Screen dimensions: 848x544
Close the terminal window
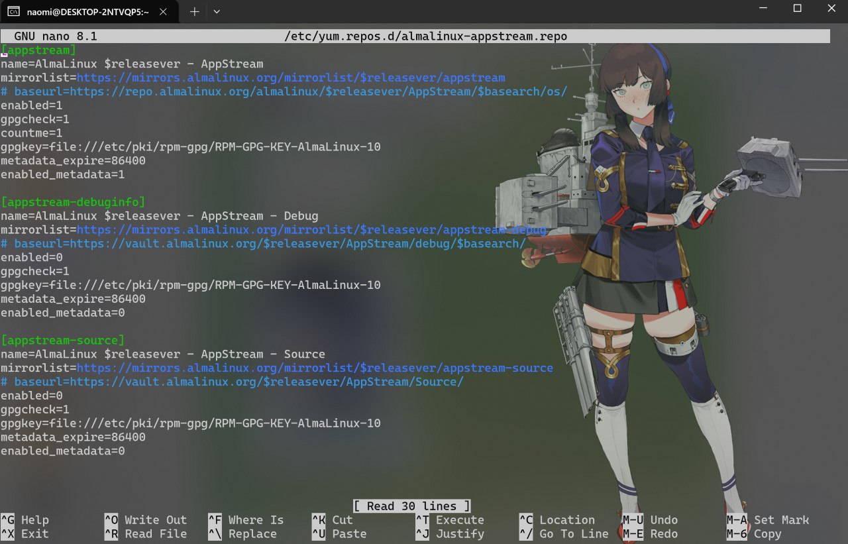[x=831, y=9]
